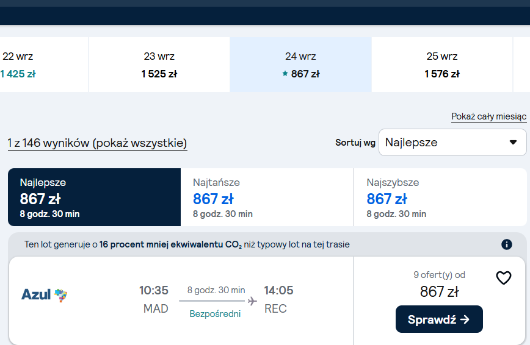Click the arrow on the Sprawdź button
The height and width of the screenshot is (345, 530).
pos(465,319)
